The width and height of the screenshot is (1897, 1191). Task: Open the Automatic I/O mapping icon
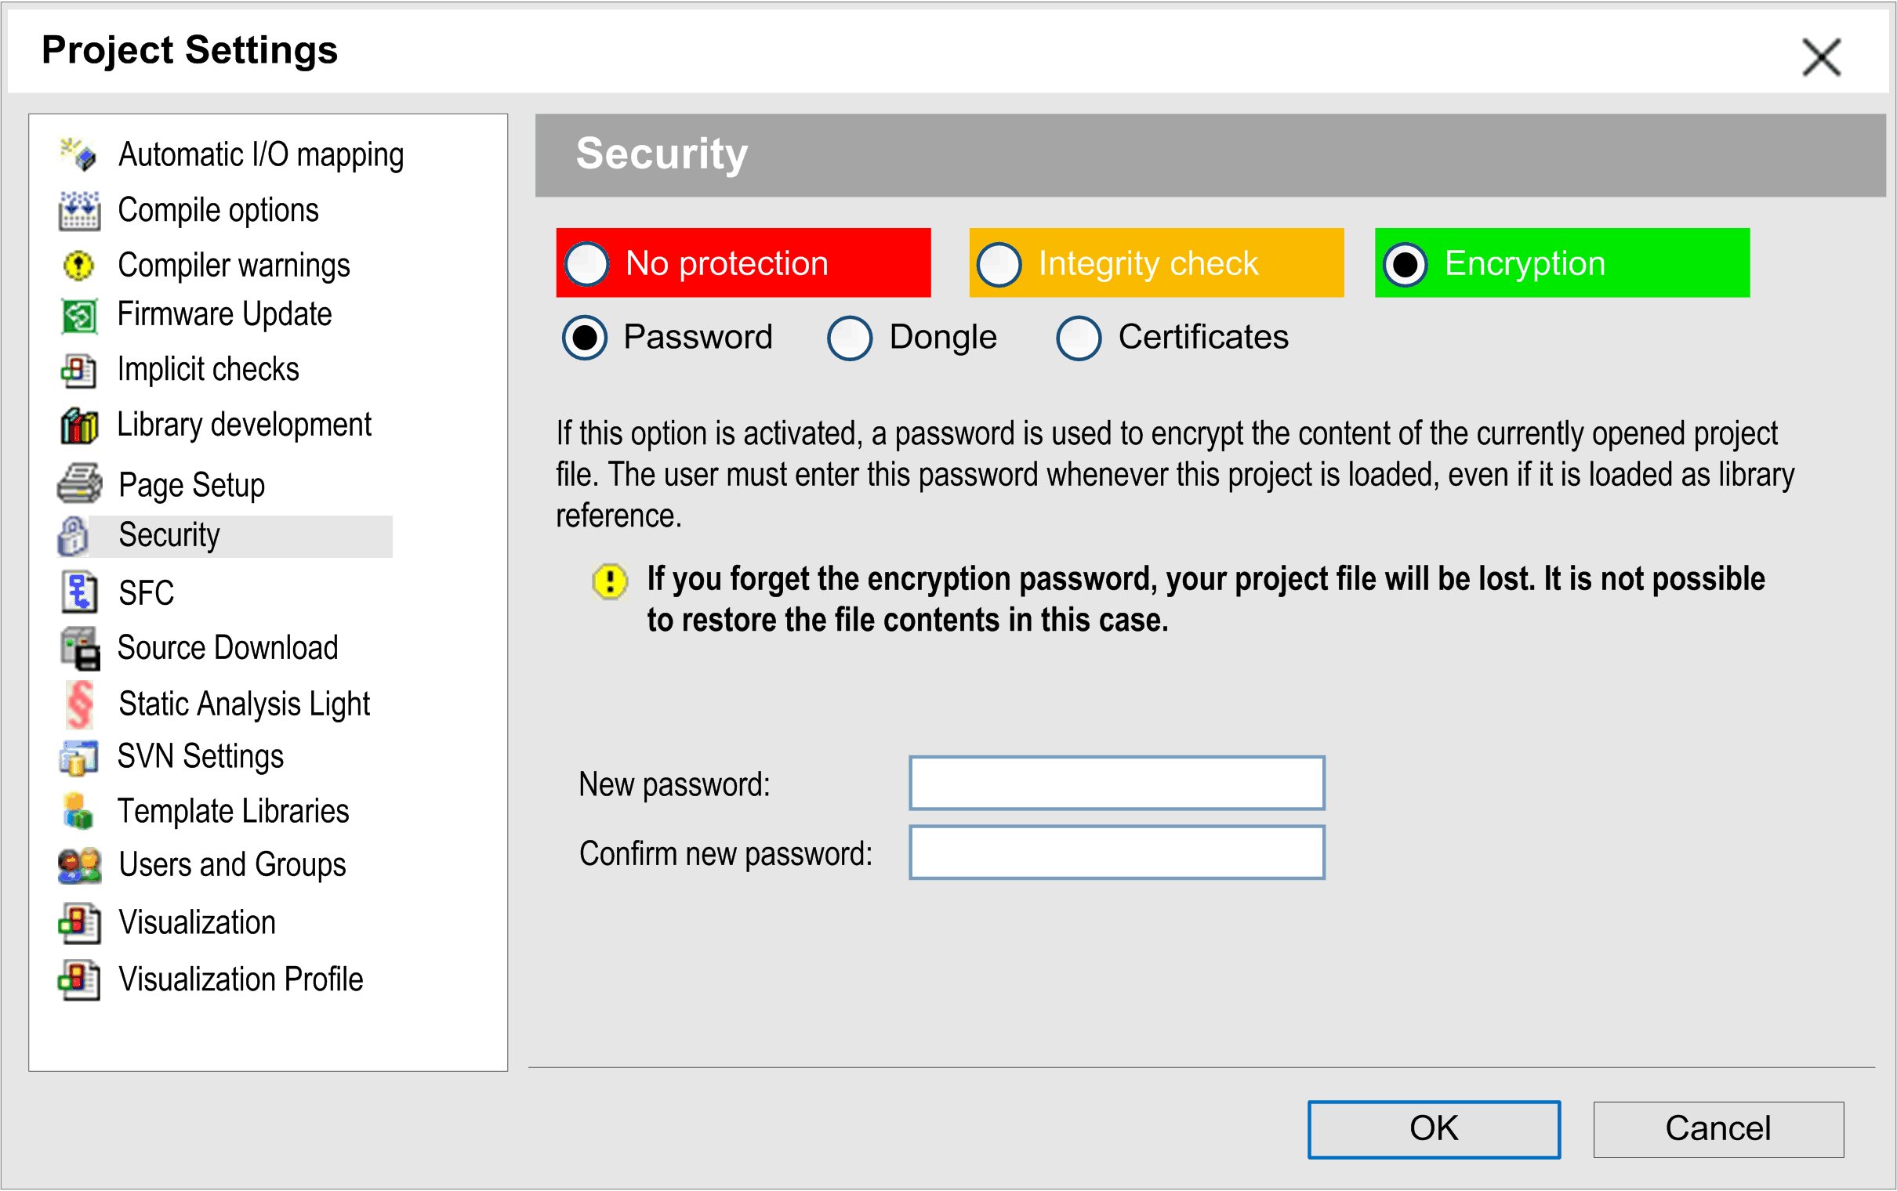78,154
